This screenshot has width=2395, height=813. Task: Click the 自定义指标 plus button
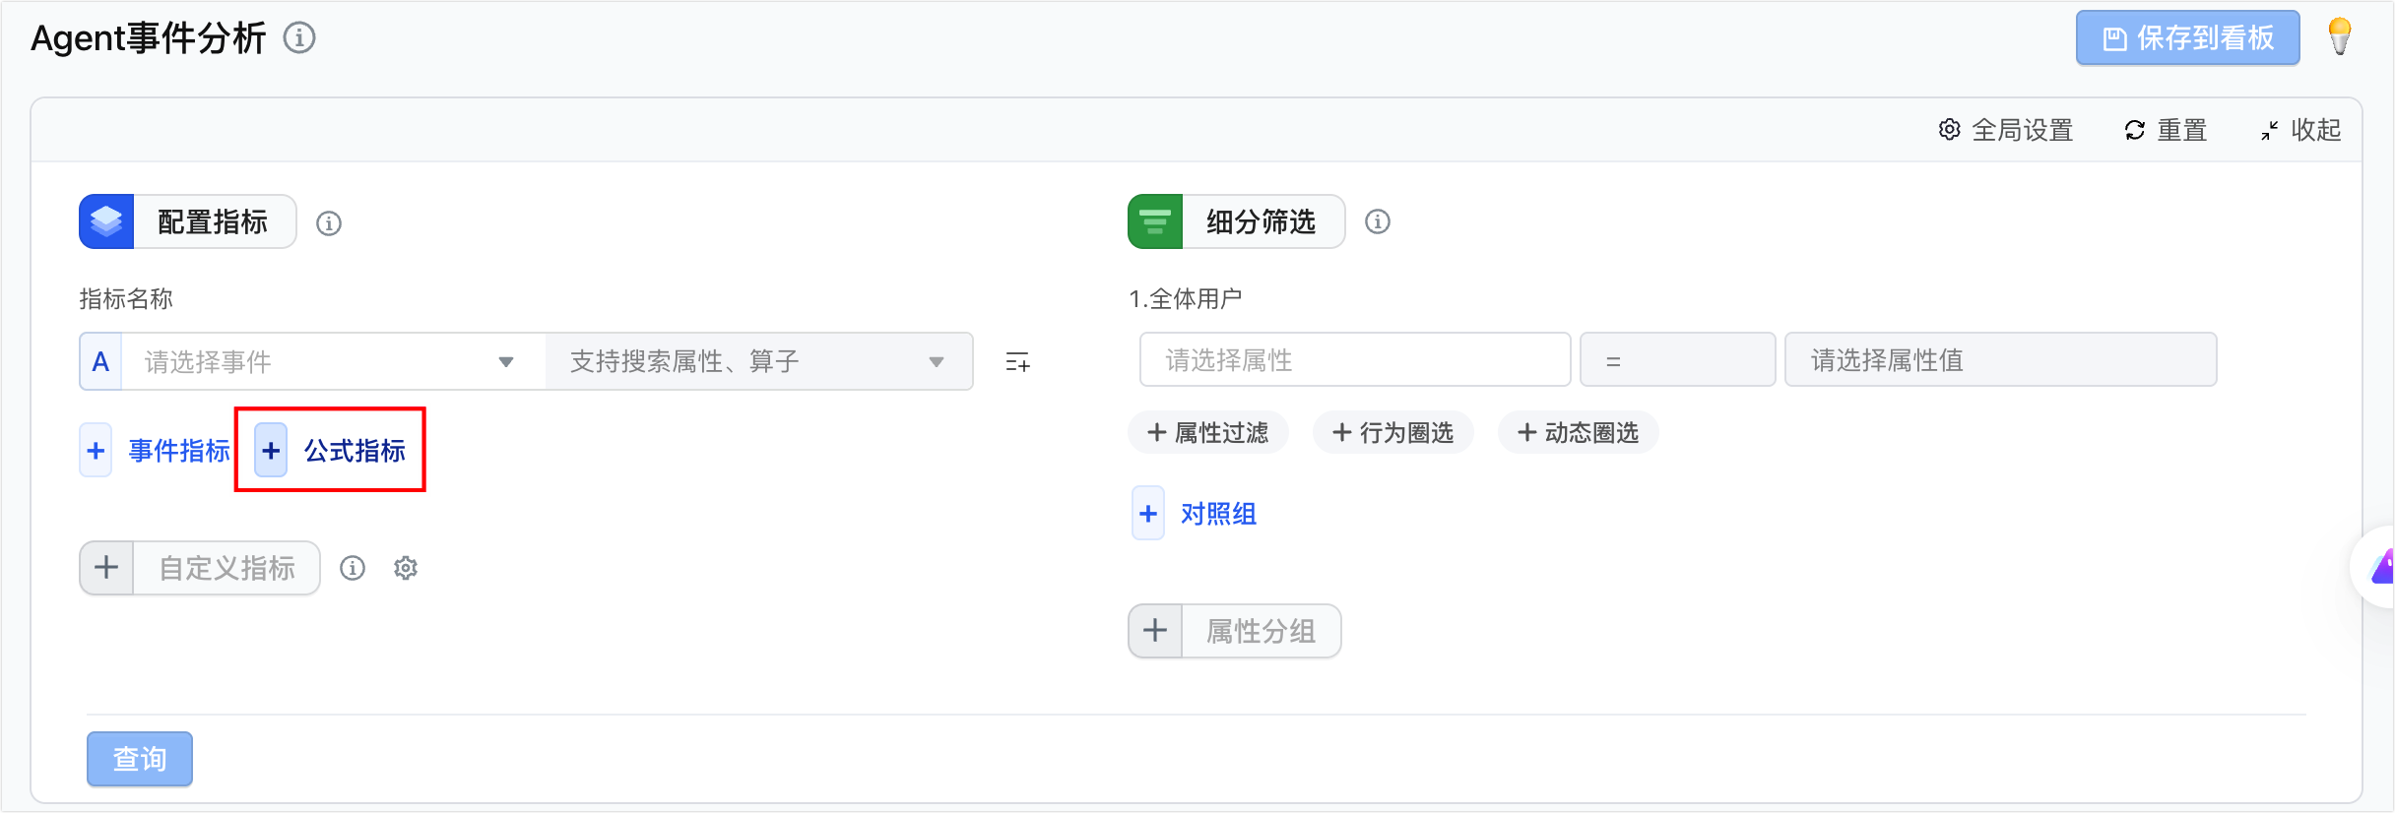(x=106, y=568)
